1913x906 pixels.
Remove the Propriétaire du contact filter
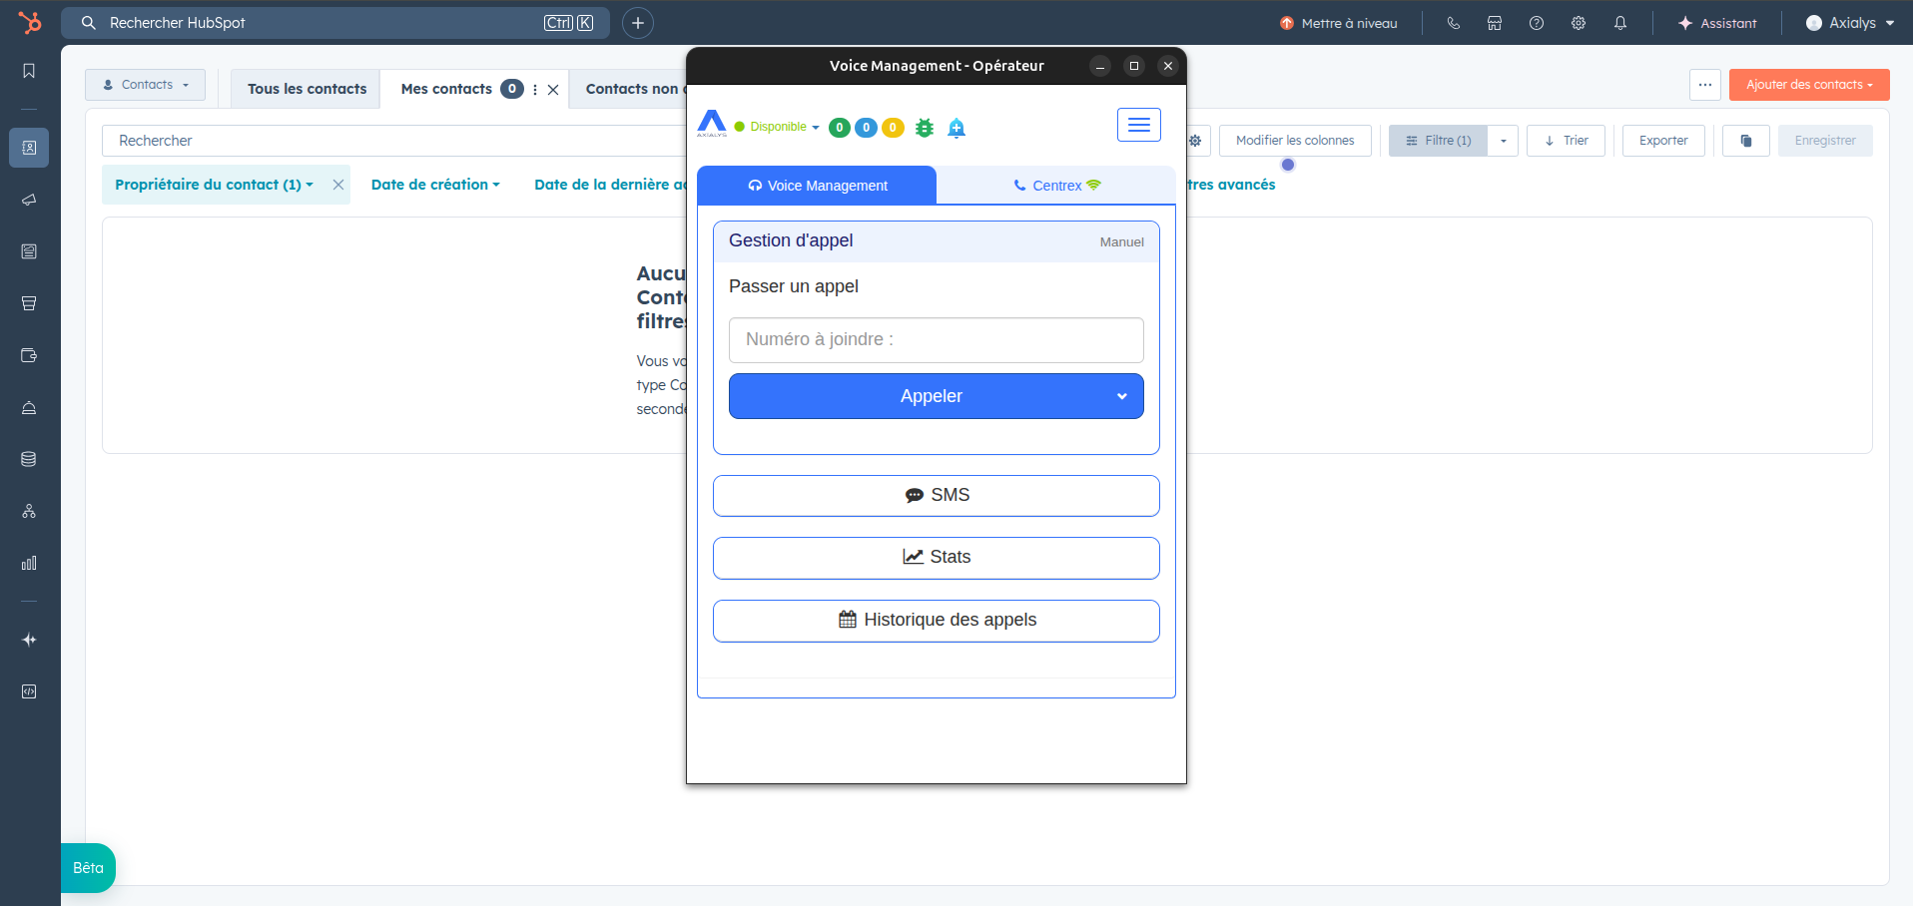338,185
